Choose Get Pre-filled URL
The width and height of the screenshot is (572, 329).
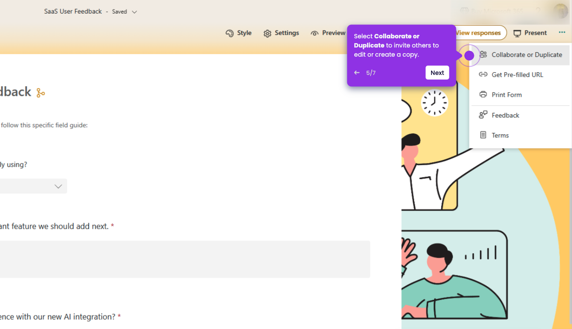[521, 75]
